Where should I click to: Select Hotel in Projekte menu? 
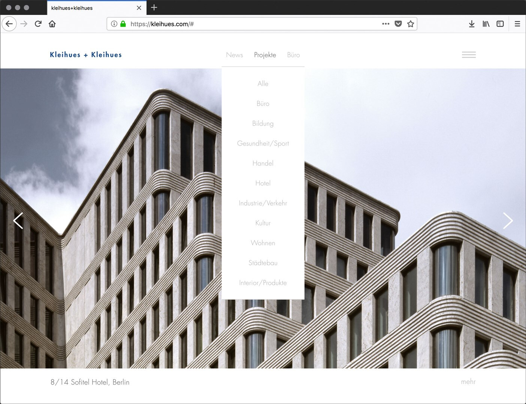(263, 183)
